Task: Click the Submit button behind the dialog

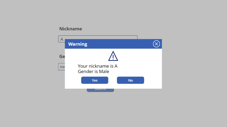Action: coord(100,90)
